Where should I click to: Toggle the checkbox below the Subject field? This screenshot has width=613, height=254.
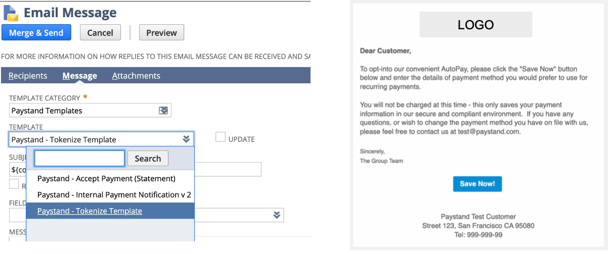point(14,184)
